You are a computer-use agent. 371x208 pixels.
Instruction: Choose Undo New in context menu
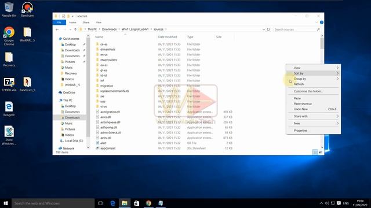tap(313, 109)
